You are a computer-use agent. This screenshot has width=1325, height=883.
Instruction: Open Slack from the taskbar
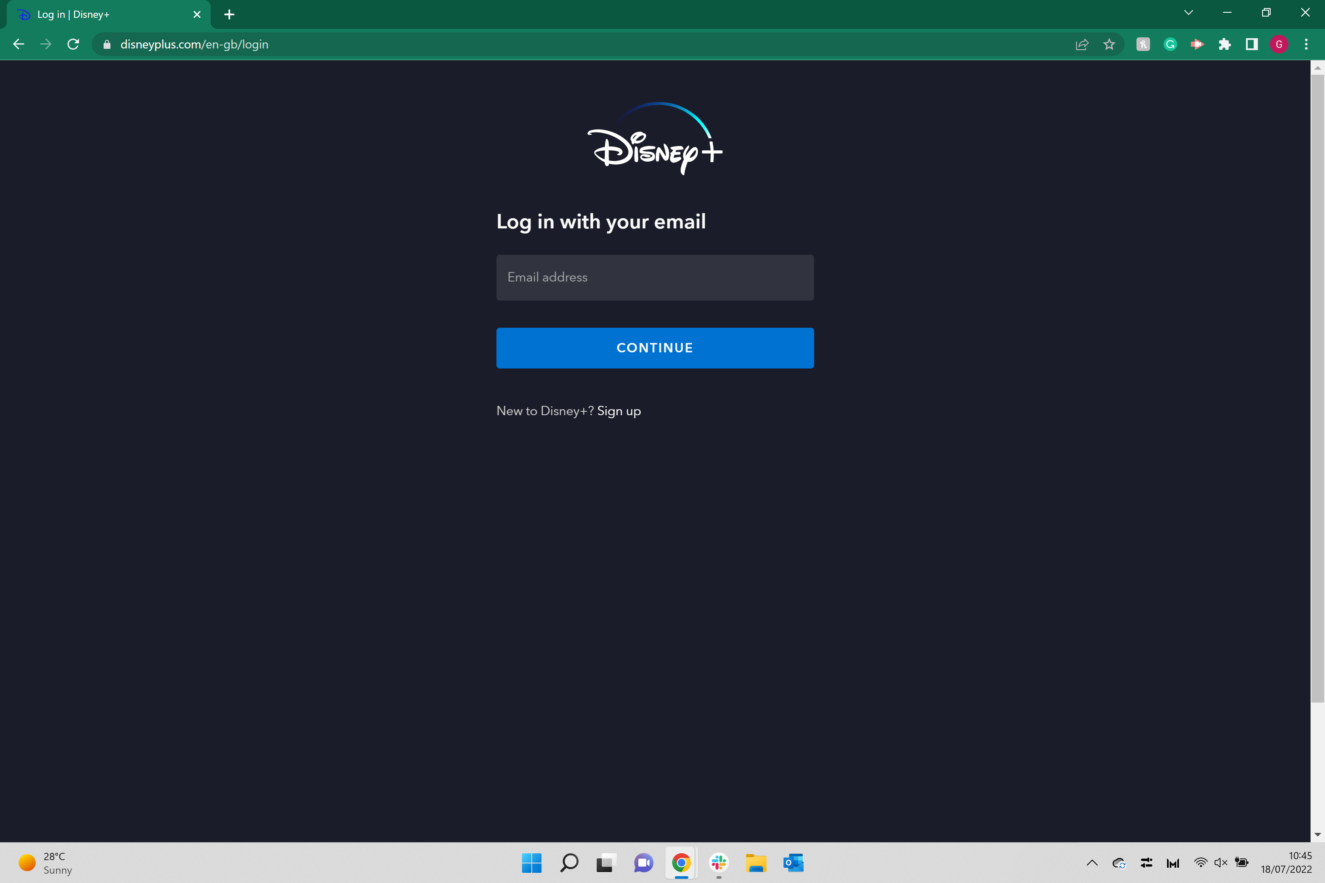click(x=719, y=863)
